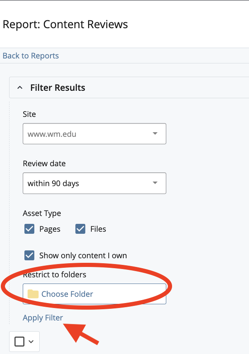The width and height of the screenshot is (249, 354).
Task: Uncheck the Pages asset type
Action: pyautogui.click(x=29, y=228)
